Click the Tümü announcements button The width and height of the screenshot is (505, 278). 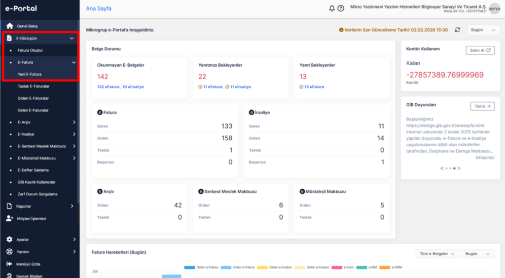(482, 106)
